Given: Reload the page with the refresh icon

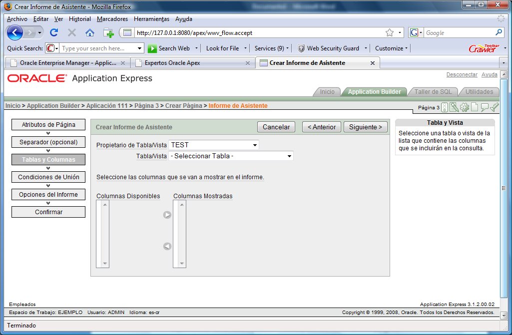Looking at the screenshot, I should [x=54, y=32].
